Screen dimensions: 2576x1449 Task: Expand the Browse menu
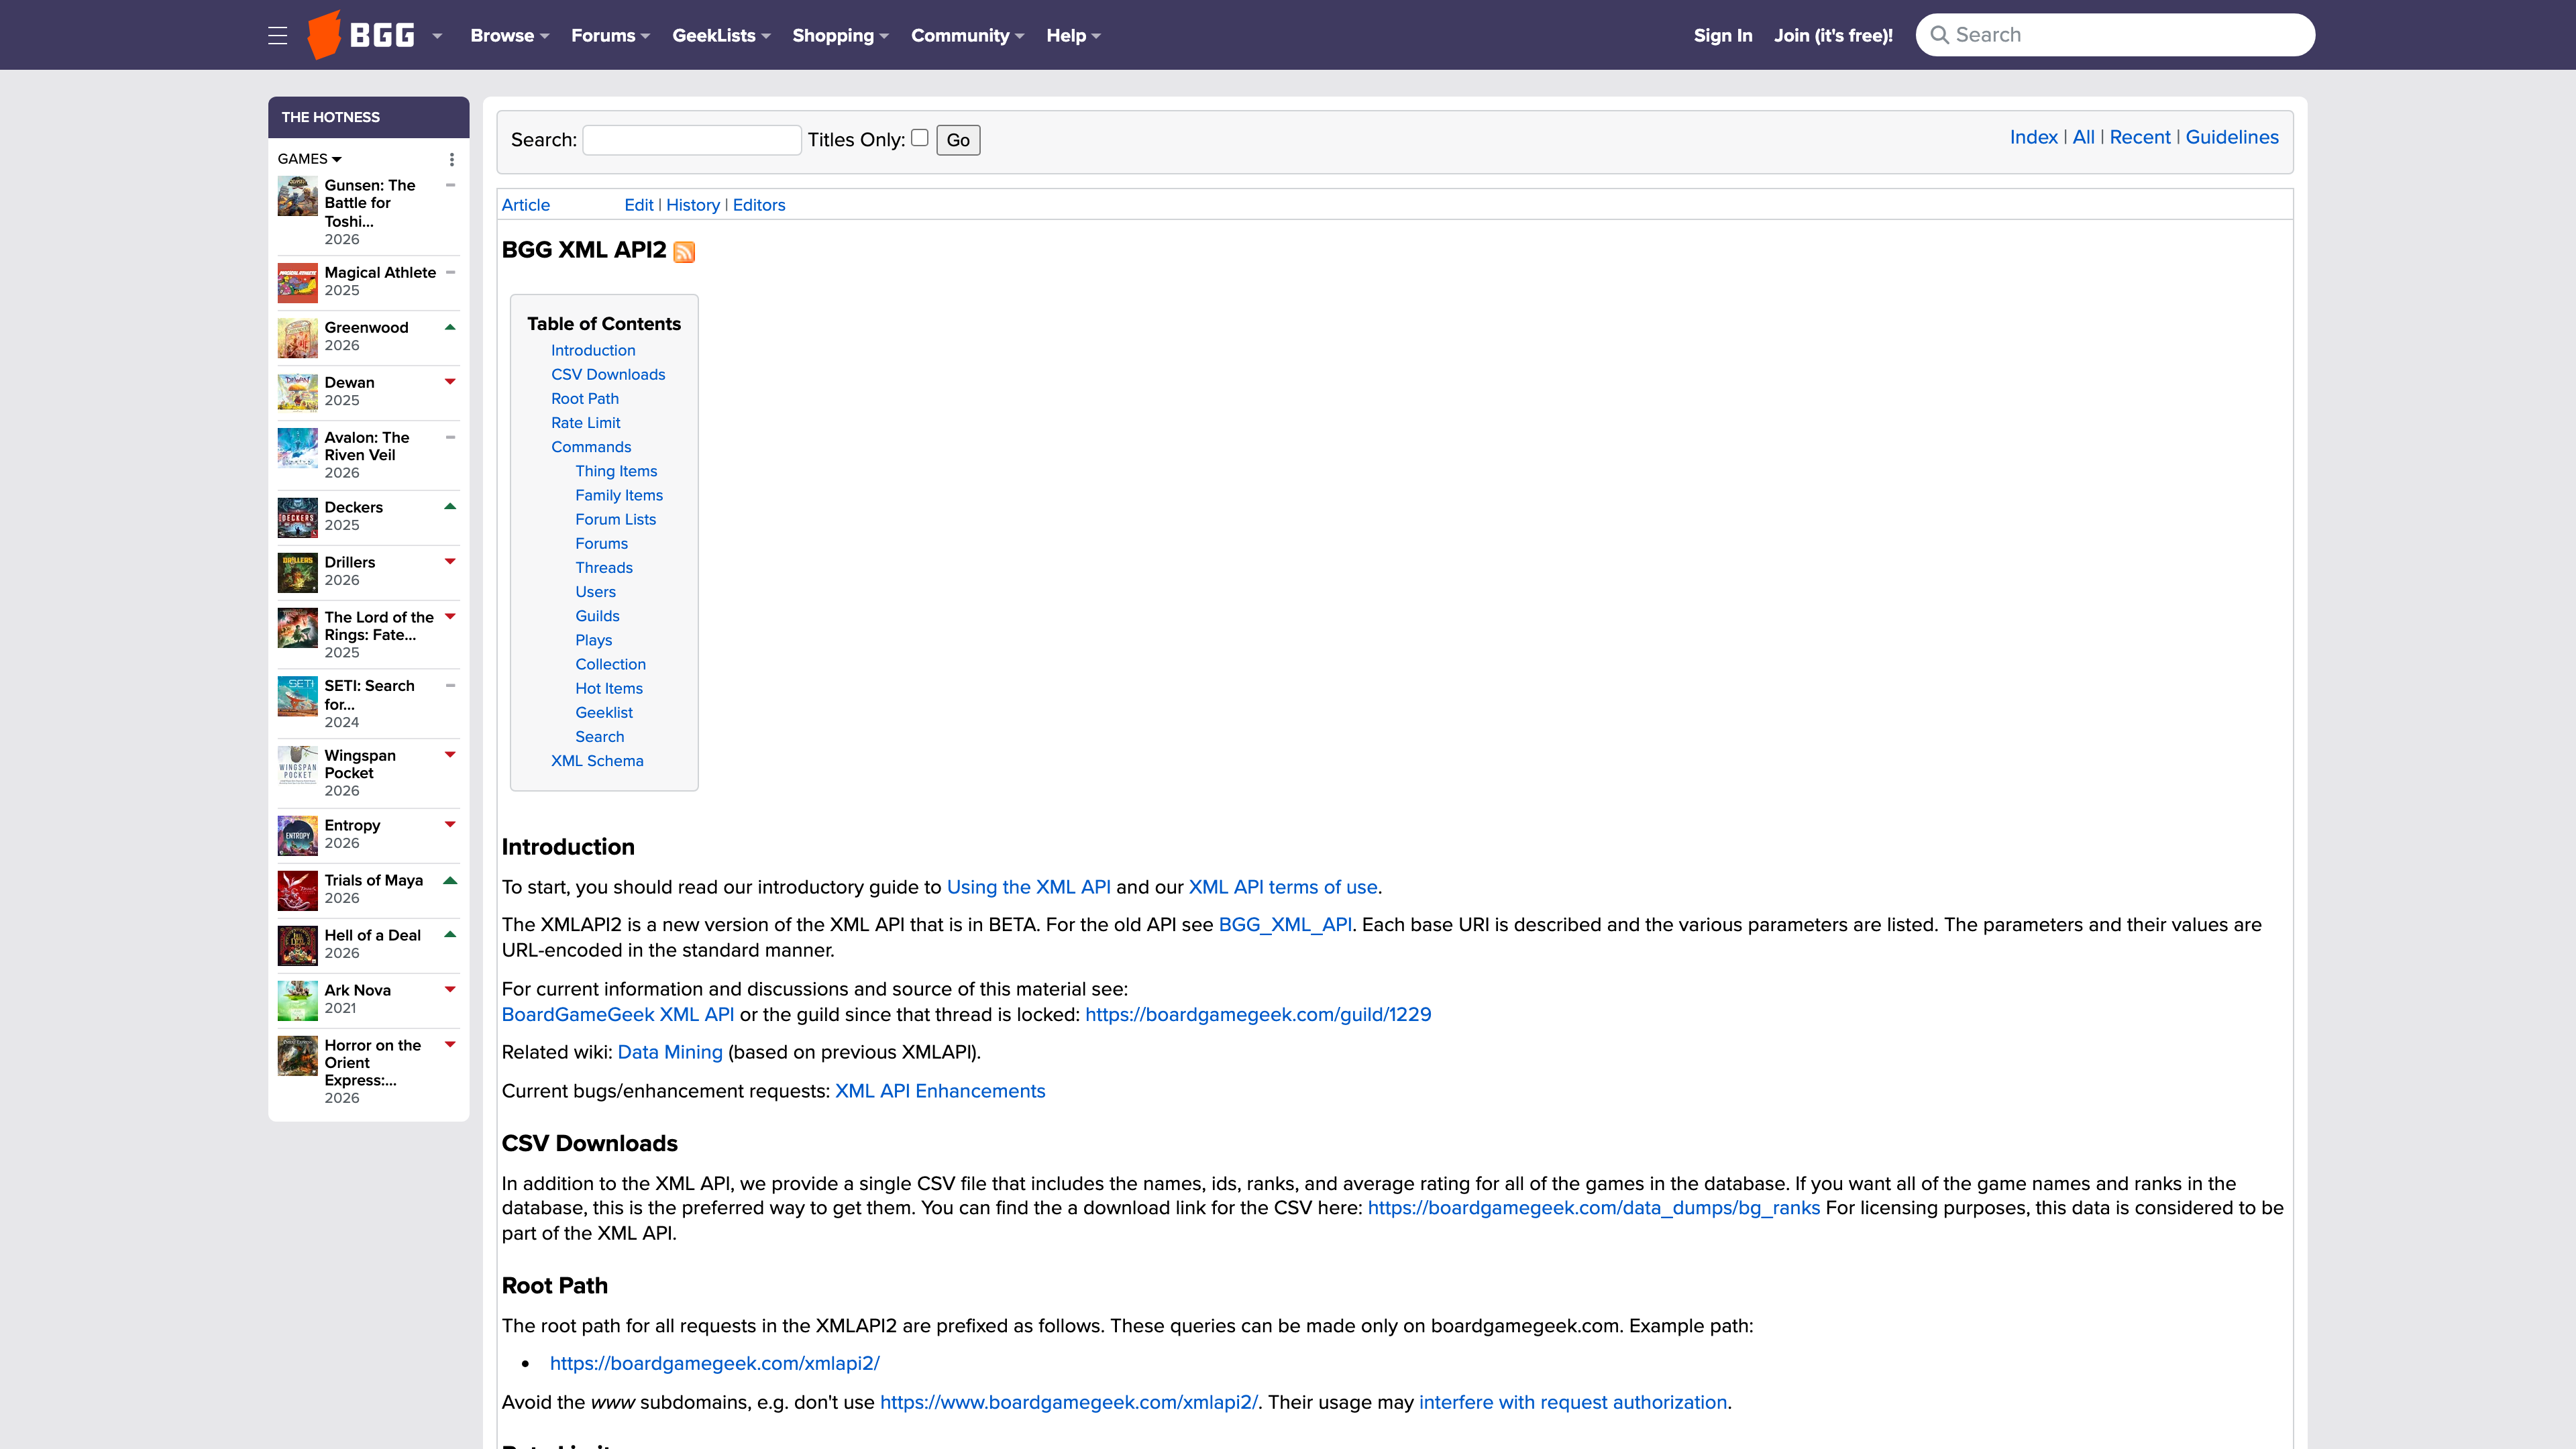(510, 36)
